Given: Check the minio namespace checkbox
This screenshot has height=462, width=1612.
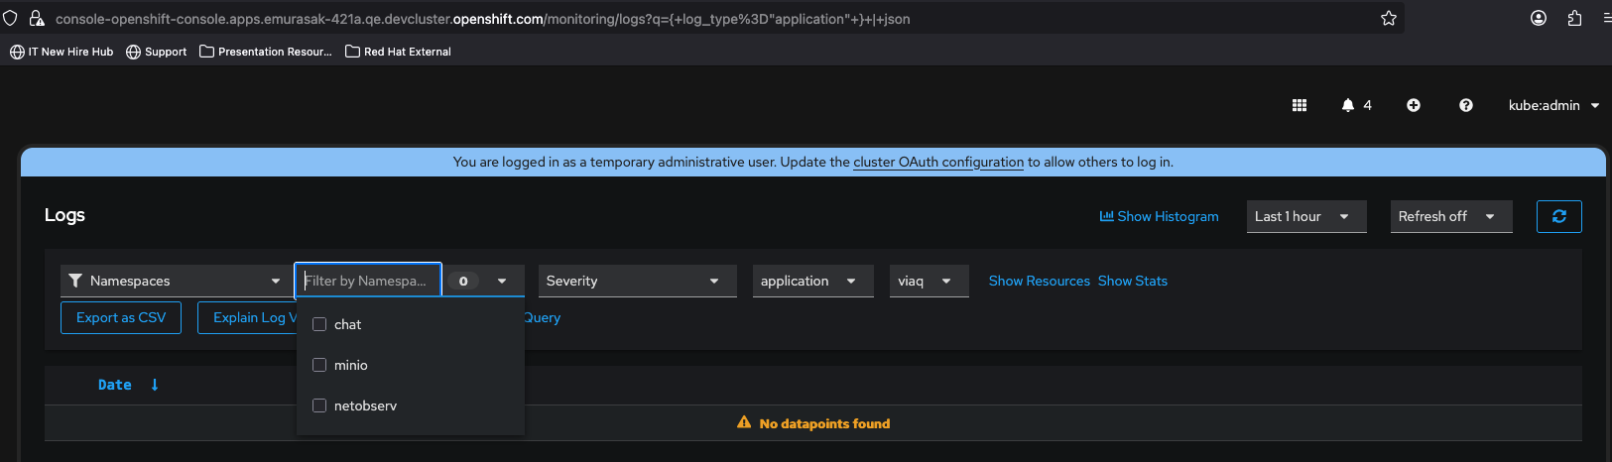Looking at the screenshot, I should click(x=319, y=365).
